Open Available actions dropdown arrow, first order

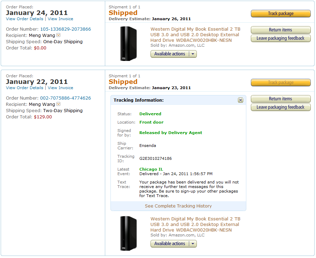193,54
